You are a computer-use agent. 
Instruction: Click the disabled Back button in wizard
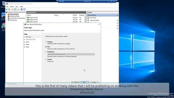76,82
